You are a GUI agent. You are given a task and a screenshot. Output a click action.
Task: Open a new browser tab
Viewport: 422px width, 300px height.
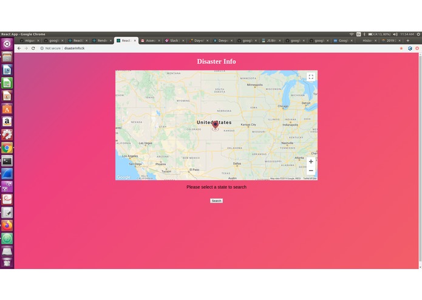[408, 41]
